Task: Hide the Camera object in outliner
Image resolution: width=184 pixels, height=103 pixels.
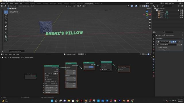Action: 180,12
